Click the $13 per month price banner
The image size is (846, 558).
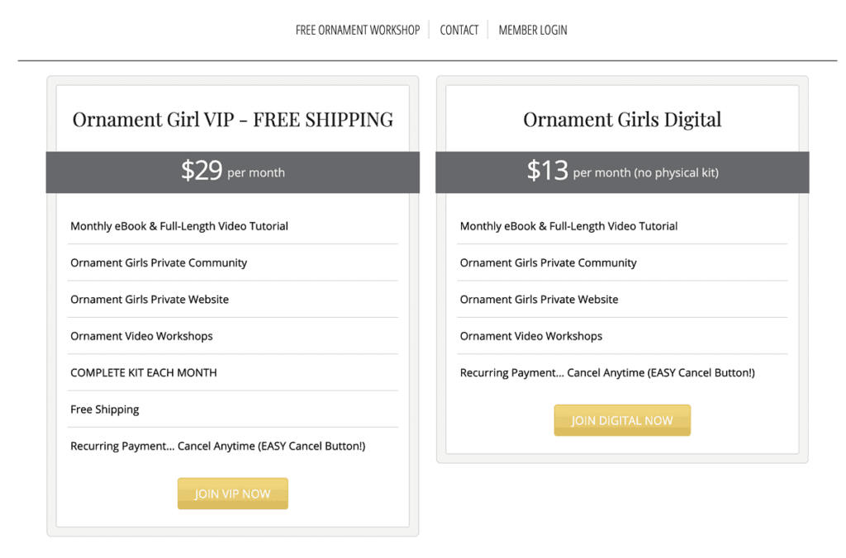tap(621, 172)
